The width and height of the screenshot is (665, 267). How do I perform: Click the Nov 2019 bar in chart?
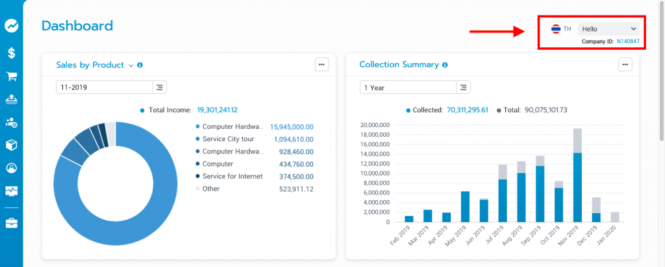pos(577,187)
